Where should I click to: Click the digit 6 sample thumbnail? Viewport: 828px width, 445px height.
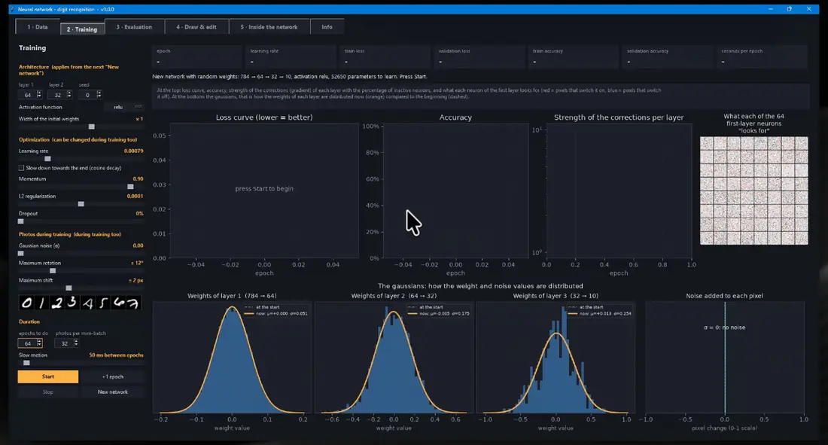click(x=118, y=302)
